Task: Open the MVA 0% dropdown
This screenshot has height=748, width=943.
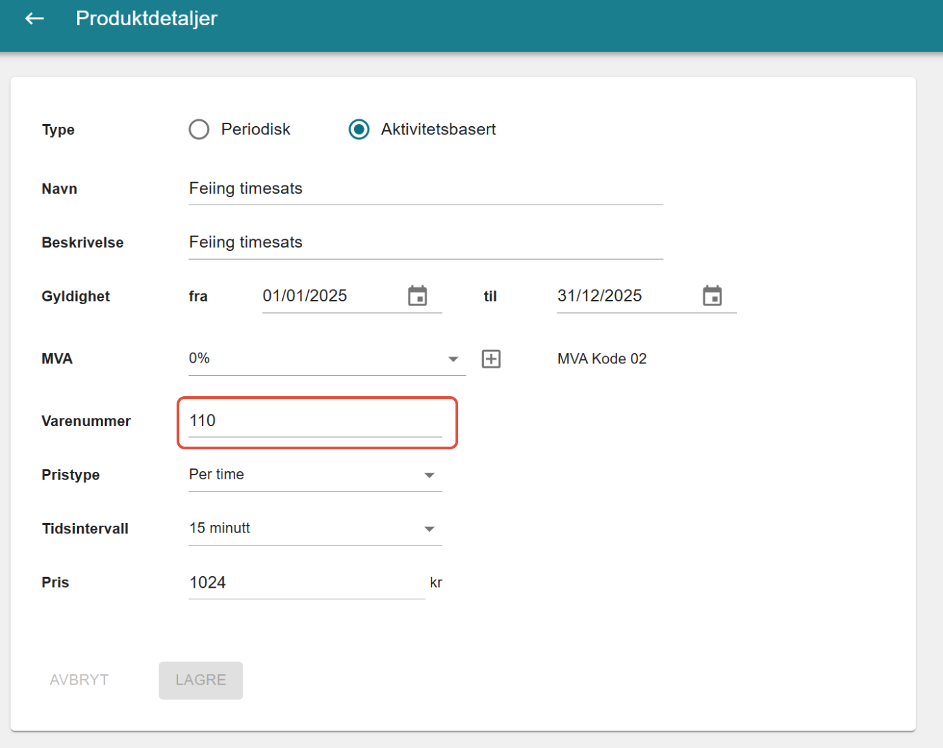Action: click(x=327, y=359)
